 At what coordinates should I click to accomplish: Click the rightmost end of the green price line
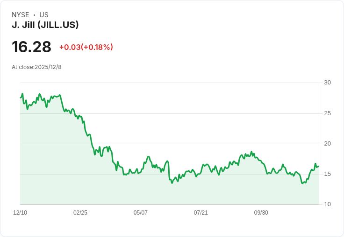click(x=318, y=166)
